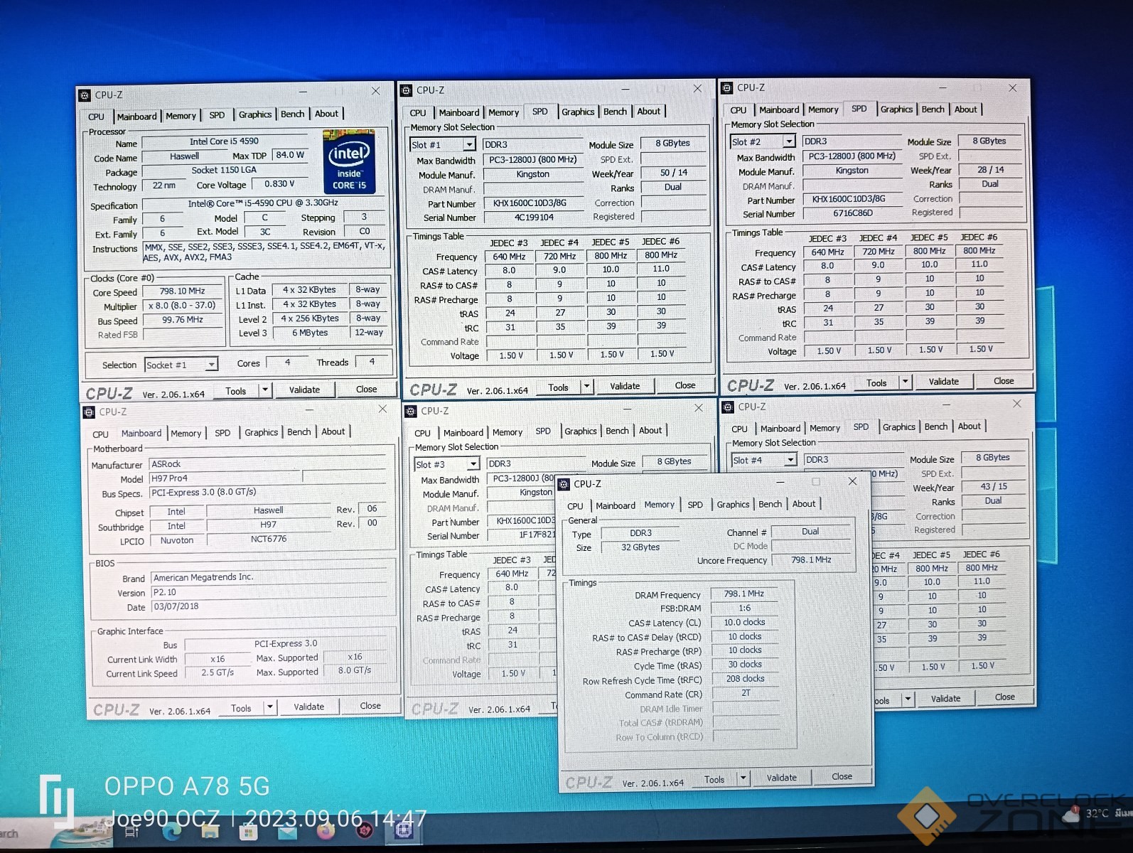The width and height of the screenshot is (1133, 853).
Task: Click the CPU-Z icon in the taskbar
Action: (x=403, y=829)
